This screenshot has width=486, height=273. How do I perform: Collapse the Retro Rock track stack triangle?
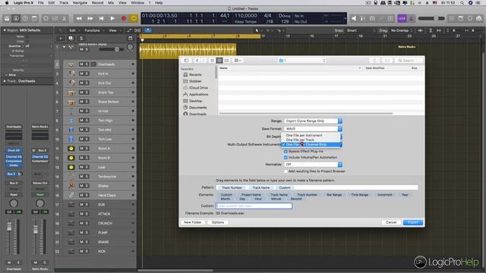coord(64,47)
